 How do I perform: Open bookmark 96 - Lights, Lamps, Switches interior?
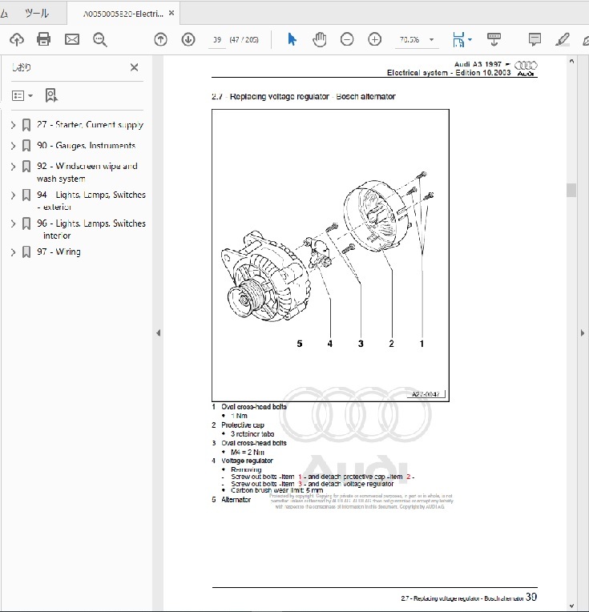click(91, 229)
